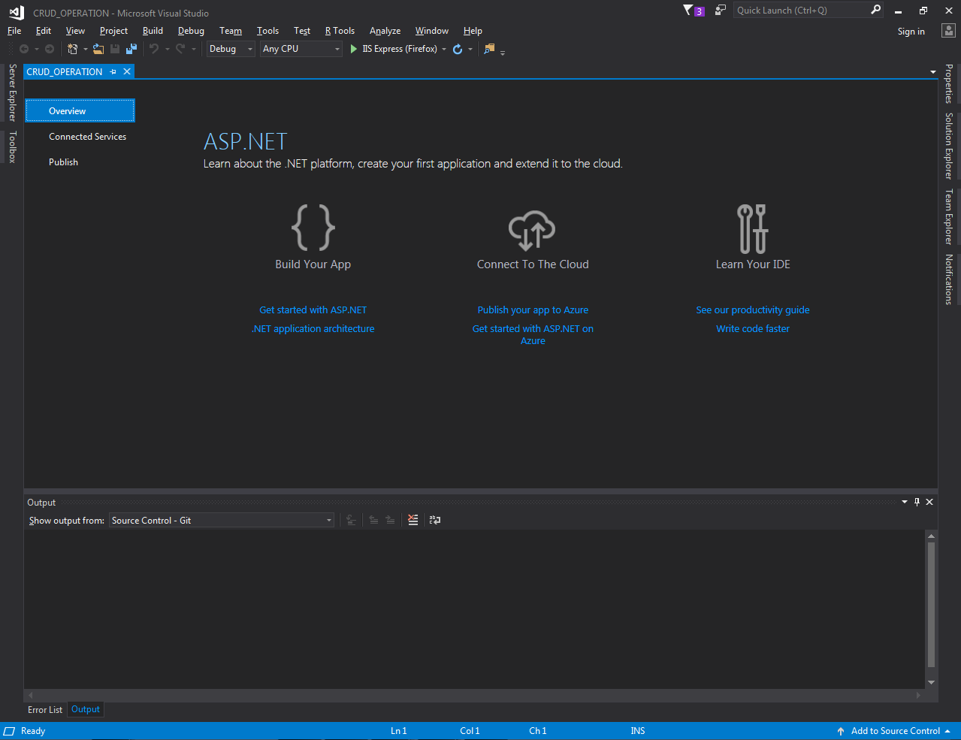Open the Build menu
The image size is (961, 740).
coord(153,31)
